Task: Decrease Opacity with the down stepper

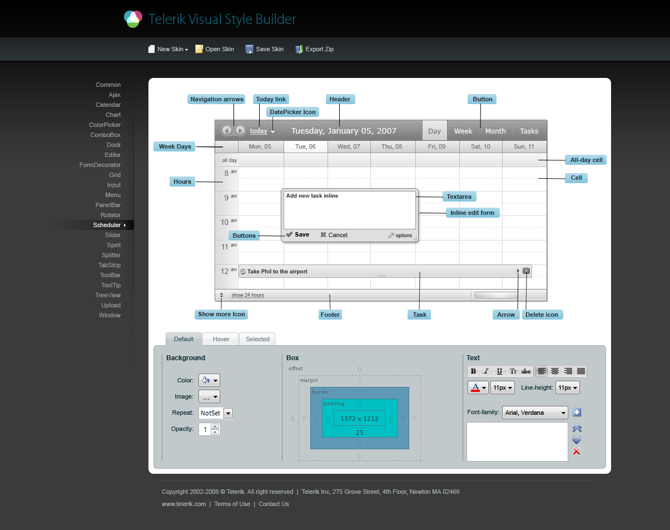Action: [x=215, y=432]
